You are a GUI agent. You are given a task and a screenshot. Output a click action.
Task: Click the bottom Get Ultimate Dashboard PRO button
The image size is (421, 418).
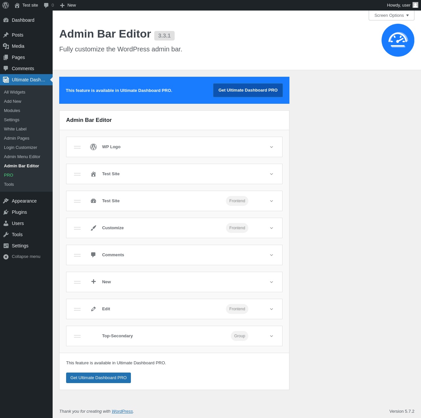pyautogui.click(x=98, y=378)
